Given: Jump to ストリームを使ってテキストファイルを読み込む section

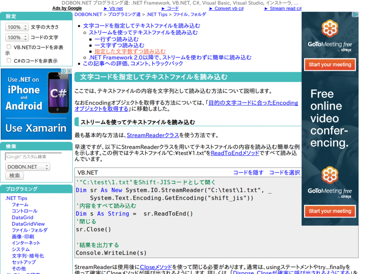Looking at the screenshot, I should (x=143, y=32).
